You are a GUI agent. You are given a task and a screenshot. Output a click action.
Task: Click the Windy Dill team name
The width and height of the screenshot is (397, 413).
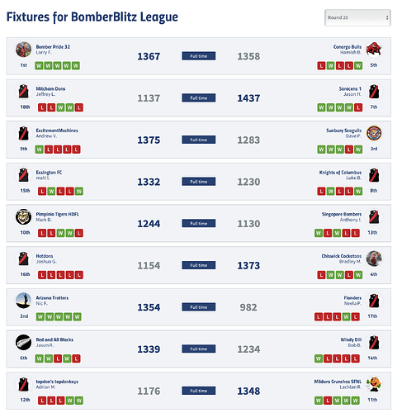pos(351,339)
